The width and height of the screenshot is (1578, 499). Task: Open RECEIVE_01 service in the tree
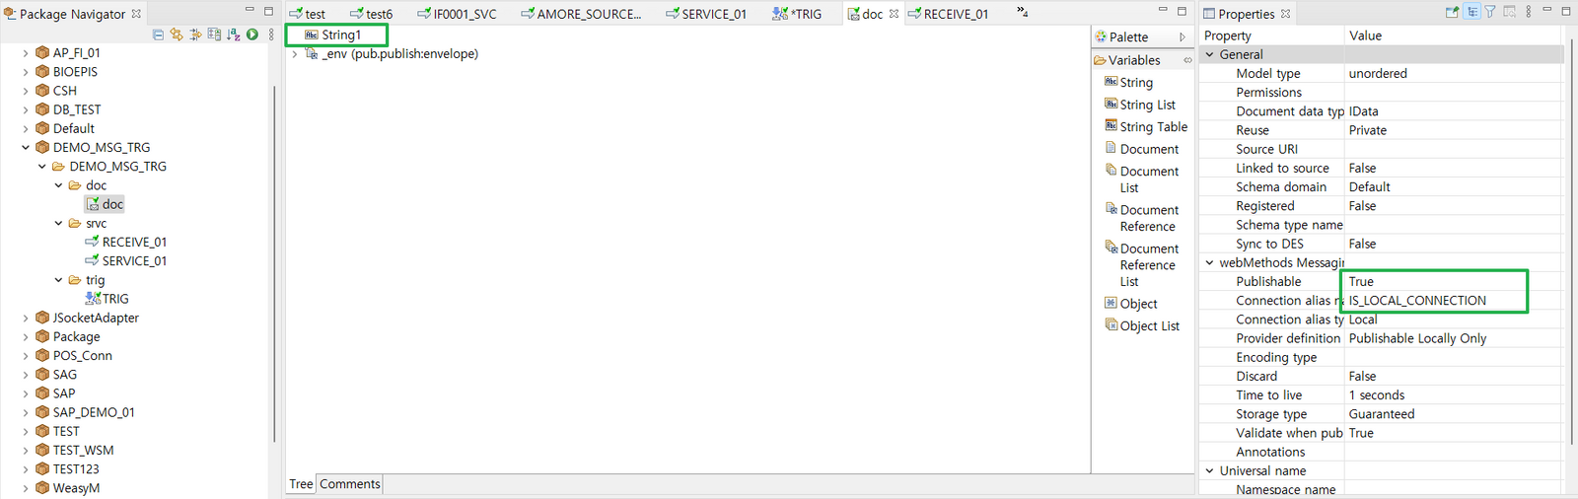134,243
